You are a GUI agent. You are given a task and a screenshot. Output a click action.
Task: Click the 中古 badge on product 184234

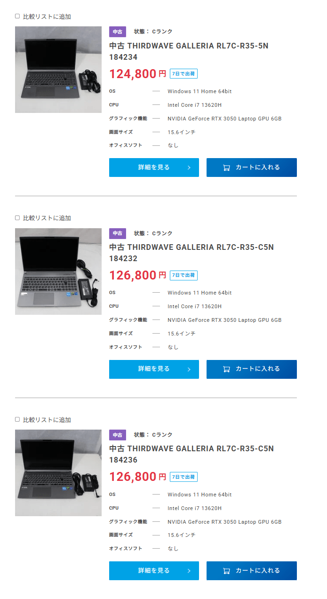click(x=118, y=32)
